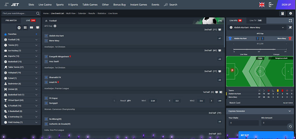
Task: Click the Cricket icon in sports list
Action: [6, 89]
